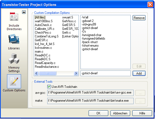Click OK to confirm project options
Image resolution: width=155 pixels, height=119 pixels.
click(x=98, y=113)
